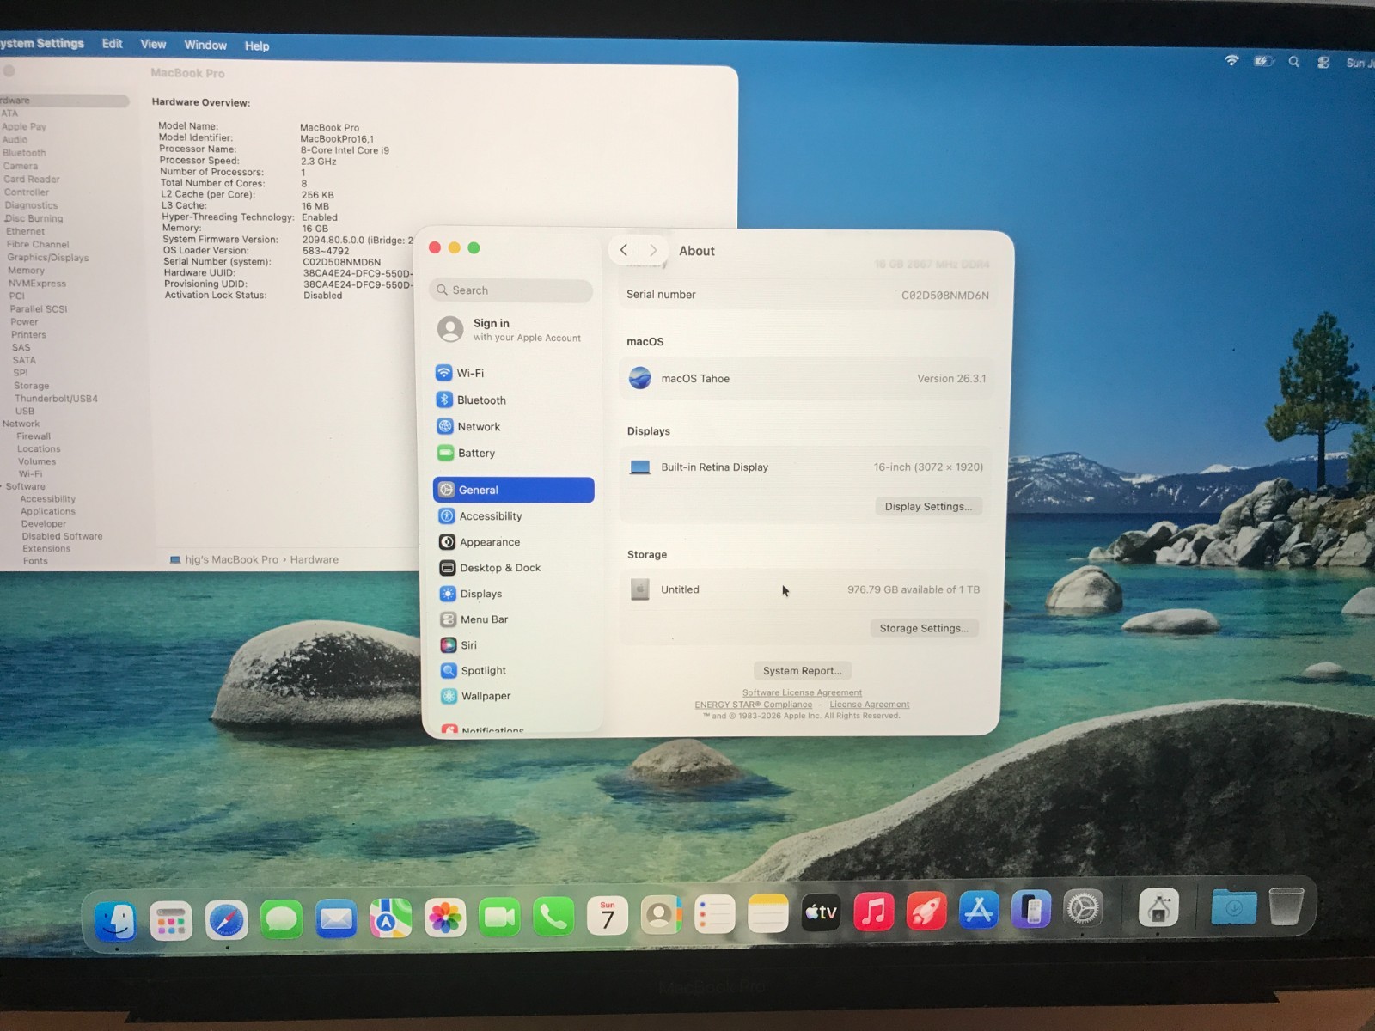
Task: Open ENERGY STAR Compliance link
Action: click(x=753, y=705)
